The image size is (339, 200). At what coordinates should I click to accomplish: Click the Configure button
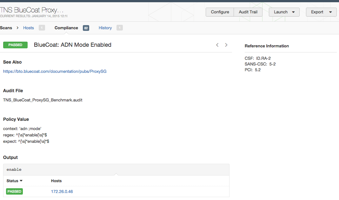(x=220, y=12)
